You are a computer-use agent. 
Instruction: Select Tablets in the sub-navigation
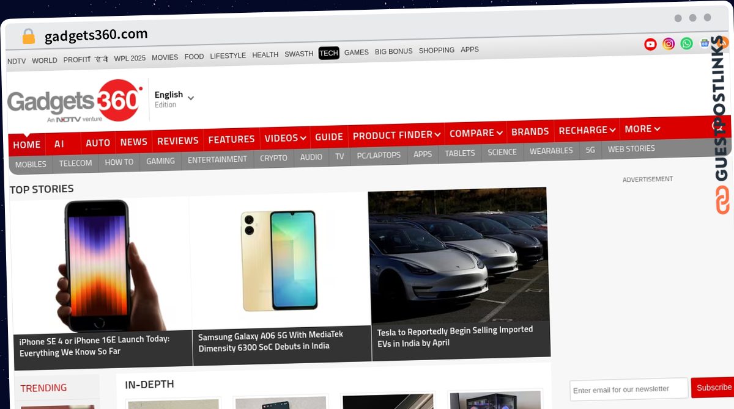coord(460,153)
